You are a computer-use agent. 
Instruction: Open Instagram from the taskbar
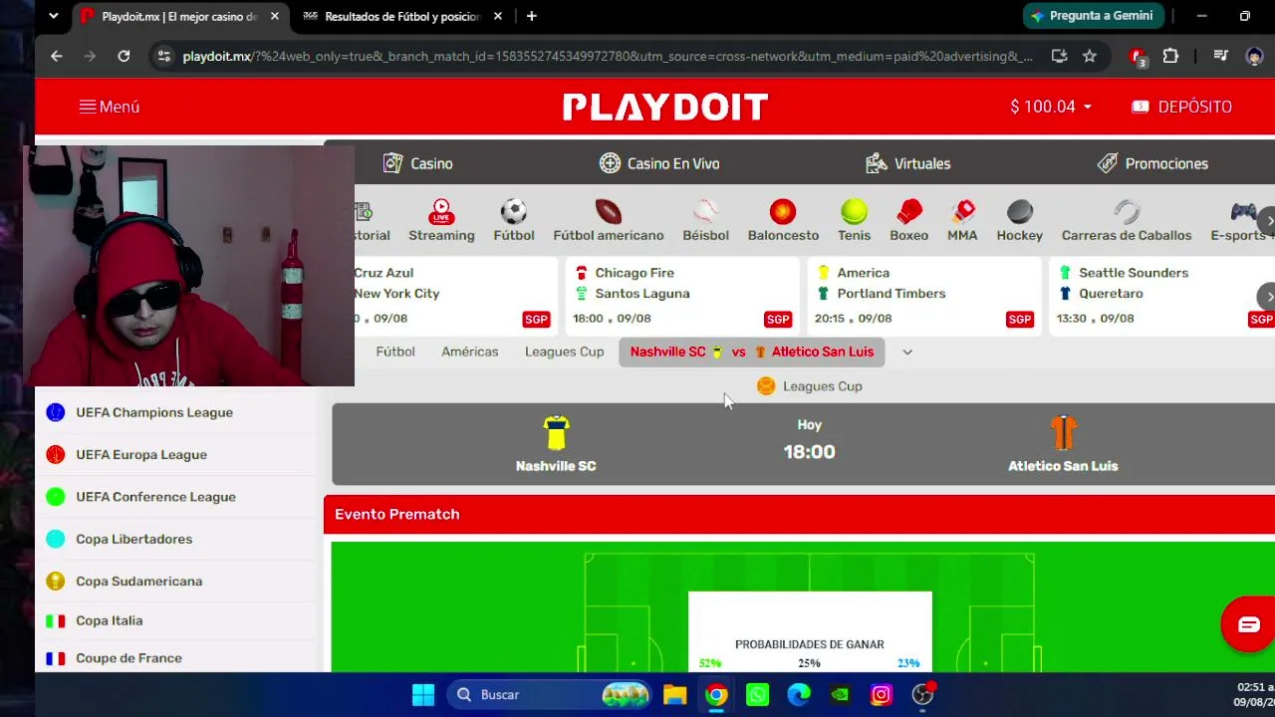click(881, 694)
